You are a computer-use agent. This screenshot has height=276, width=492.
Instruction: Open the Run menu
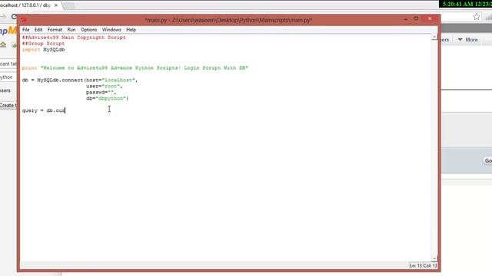point(71,30)
